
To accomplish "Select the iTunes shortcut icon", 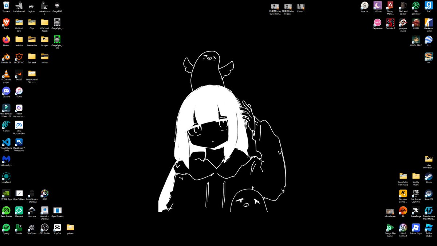I will (19, 91).
